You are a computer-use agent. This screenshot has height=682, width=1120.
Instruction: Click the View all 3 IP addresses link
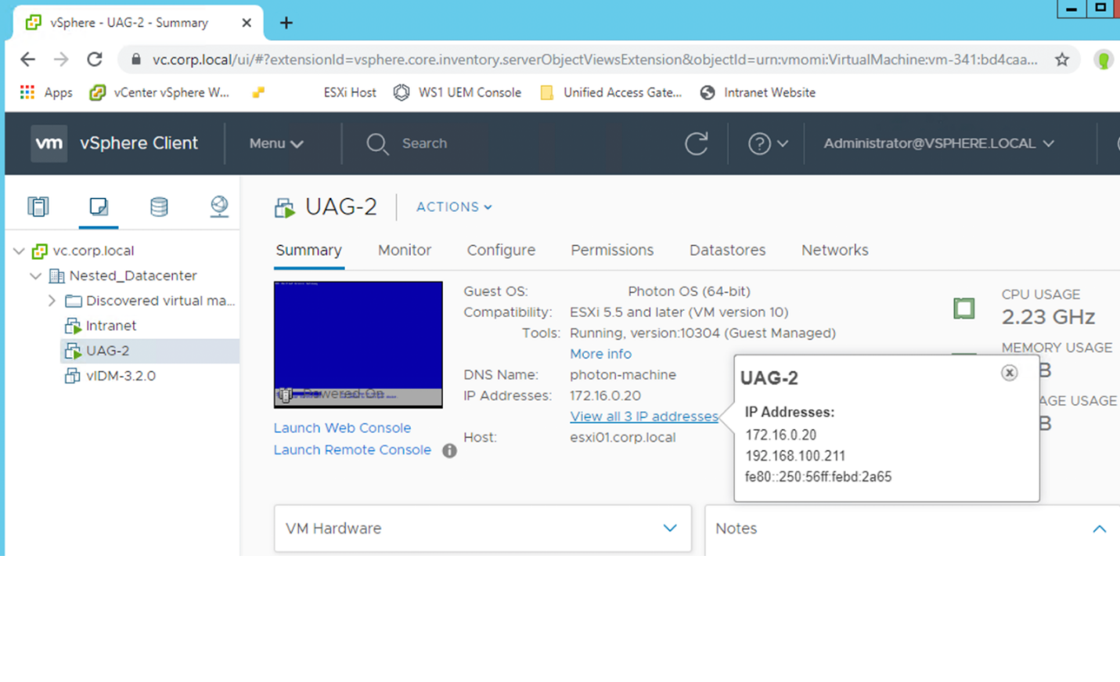tap(643, 416)
